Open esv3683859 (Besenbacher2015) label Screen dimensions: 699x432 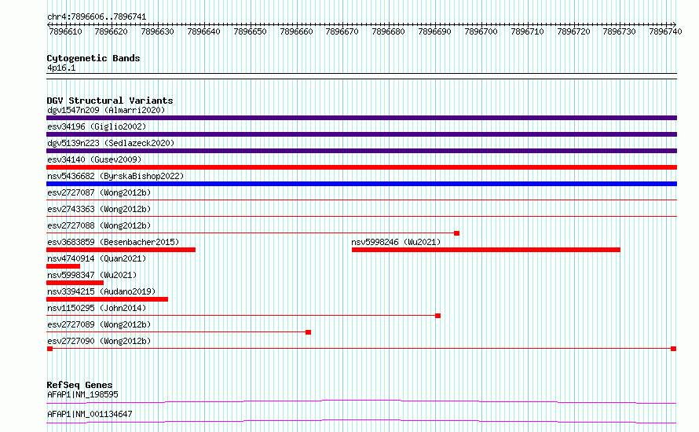[113, 242]
